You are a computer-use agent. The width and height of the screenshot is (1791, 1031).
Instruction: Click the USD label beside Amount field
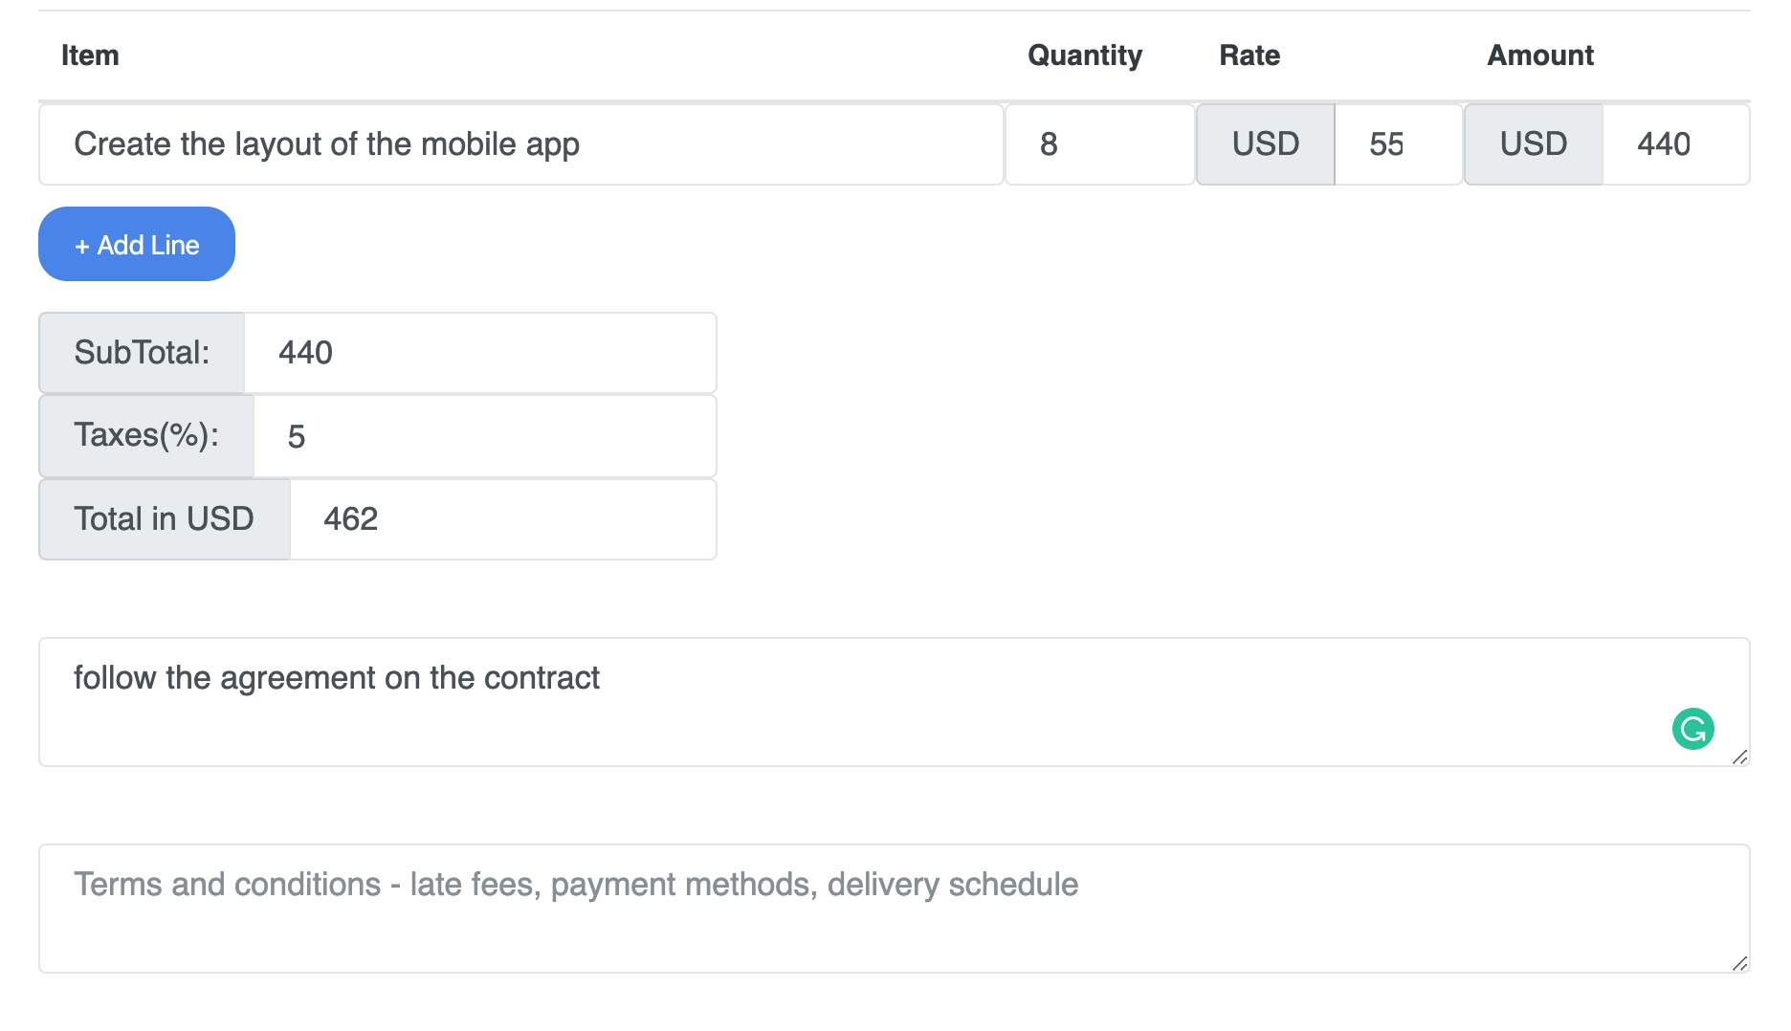[1533, 144]
